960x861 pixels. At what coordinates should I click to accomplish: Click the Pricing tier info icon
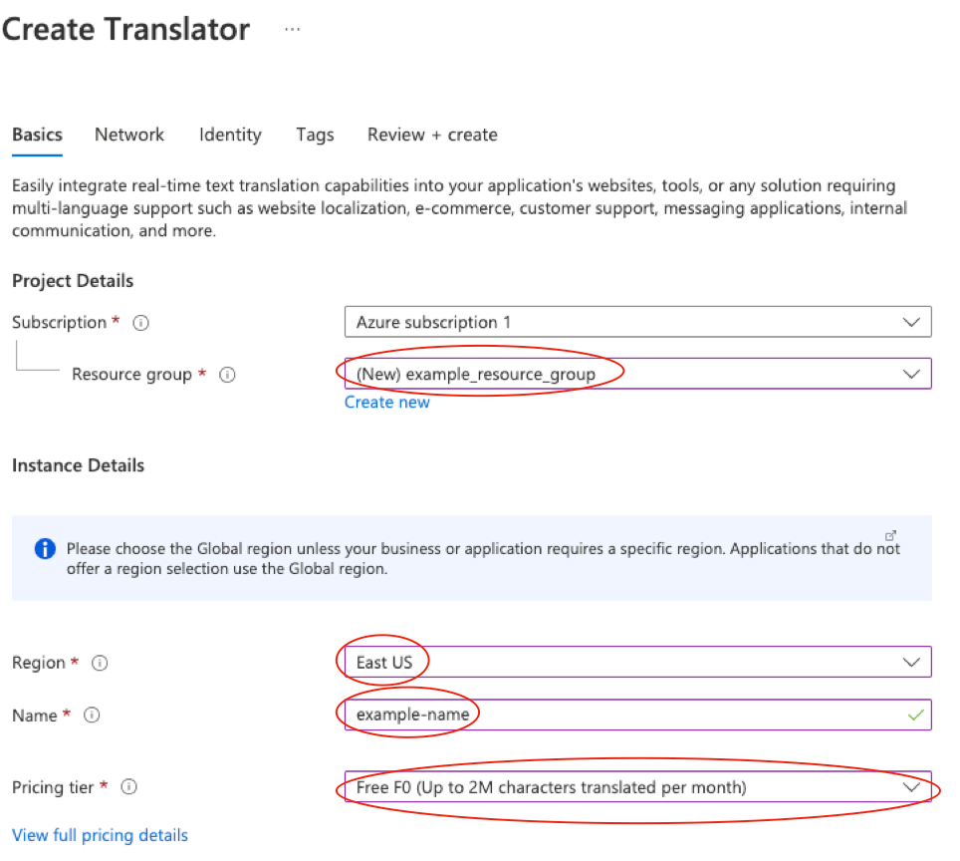click(129, 787)
